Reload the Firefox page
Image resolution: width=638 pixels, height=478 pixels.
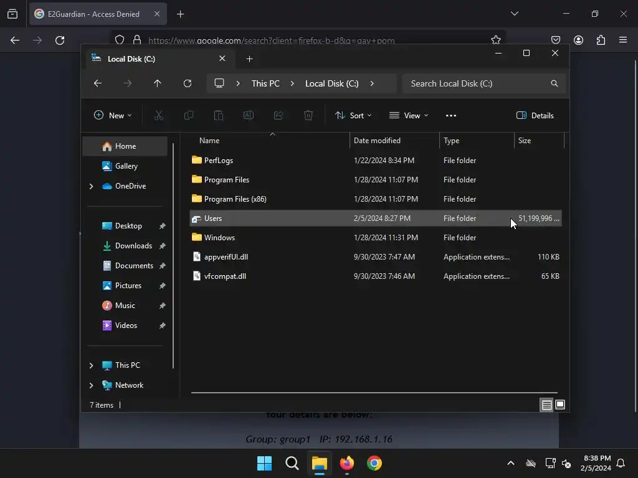[x=60, y=40]
